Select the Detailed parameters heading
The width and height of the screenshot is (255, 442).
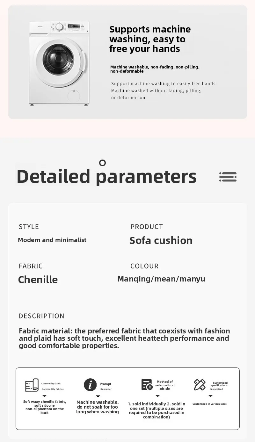pyautogui.click(x=106, y=177)
